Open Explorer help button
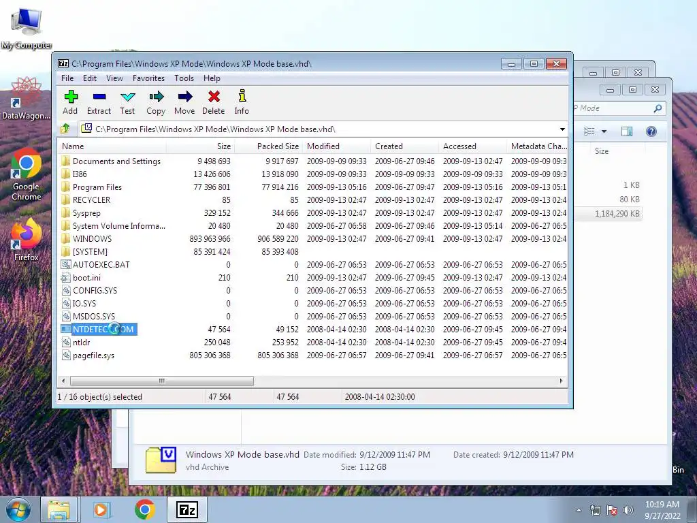 coord(651,131)
